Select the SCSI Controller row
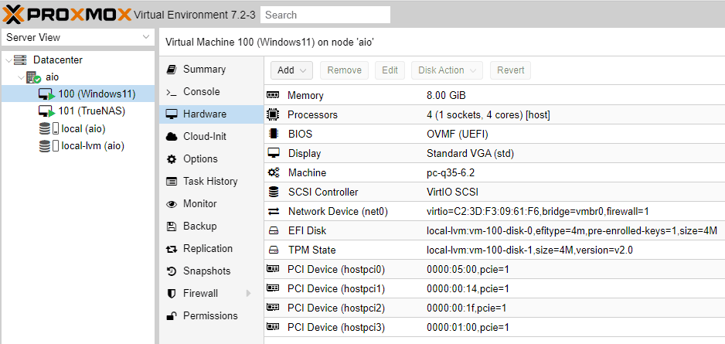 coord(495,192)
